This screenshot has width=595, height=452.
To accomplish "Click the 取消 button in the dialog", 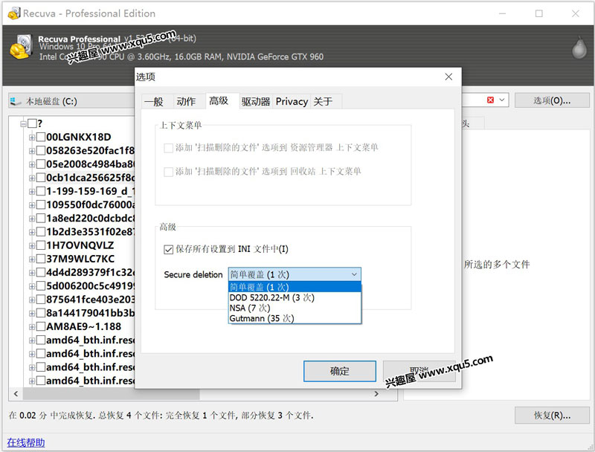I will coord(419,371).
